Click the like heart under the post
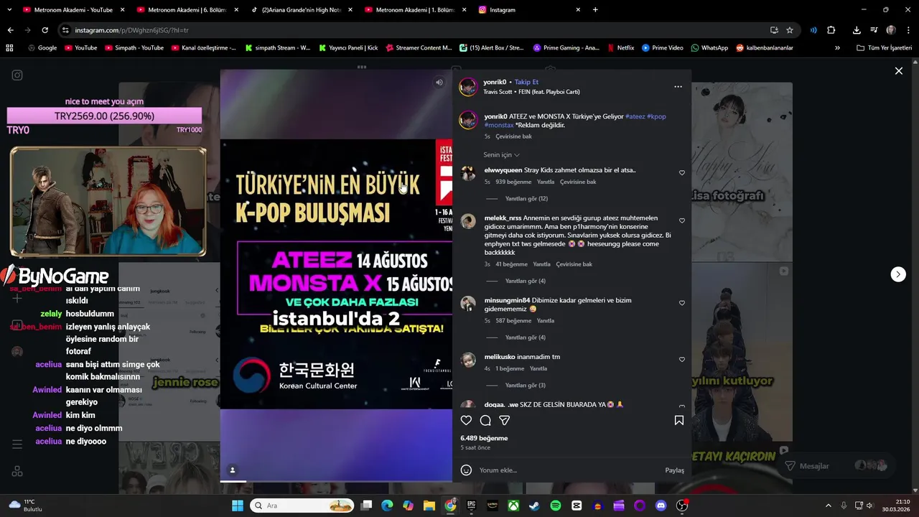Image resolution: width=919 pixels, height=517 pixels. 467,420
